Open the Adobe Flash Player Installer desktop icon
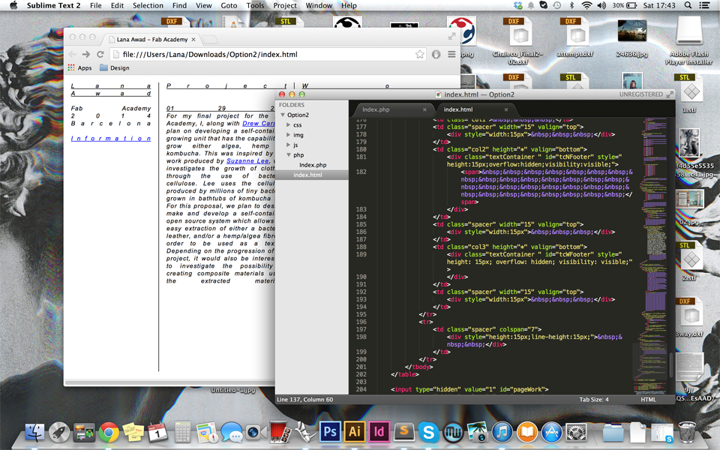The width and height of the screenshot is (720, 450). 688,40
